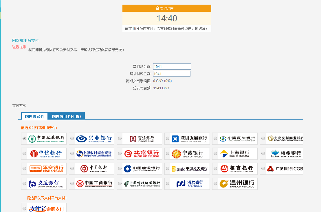The width and height of the screenshot is (321, 212).
Task: Select the Bank of Shanghai logo
Action: point(237,154)
